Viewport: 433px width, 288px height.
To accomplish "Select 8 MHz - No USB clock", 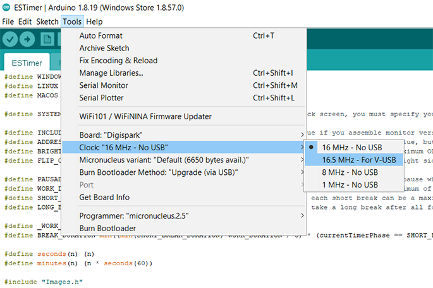I will (350, 172).
